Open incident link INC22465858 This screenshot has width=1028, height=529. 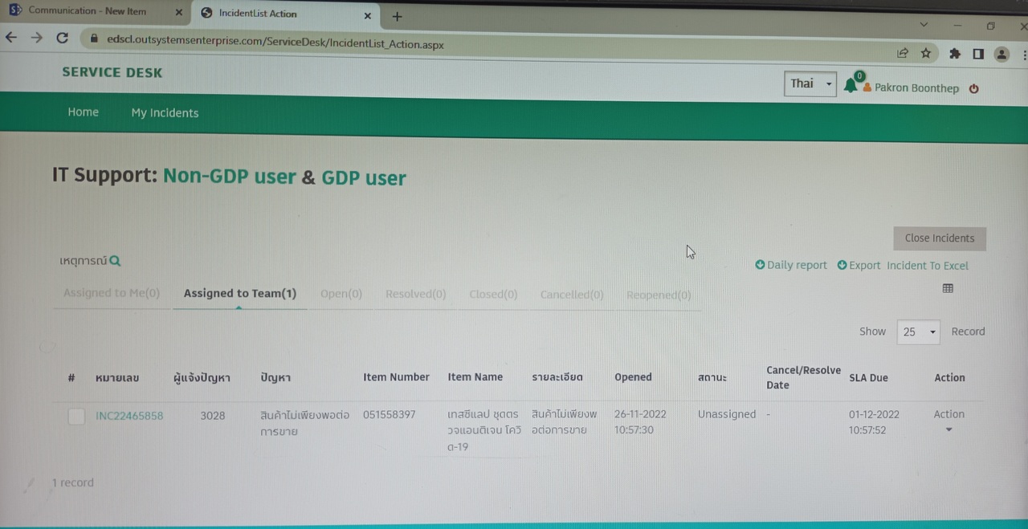coord(129,416)
